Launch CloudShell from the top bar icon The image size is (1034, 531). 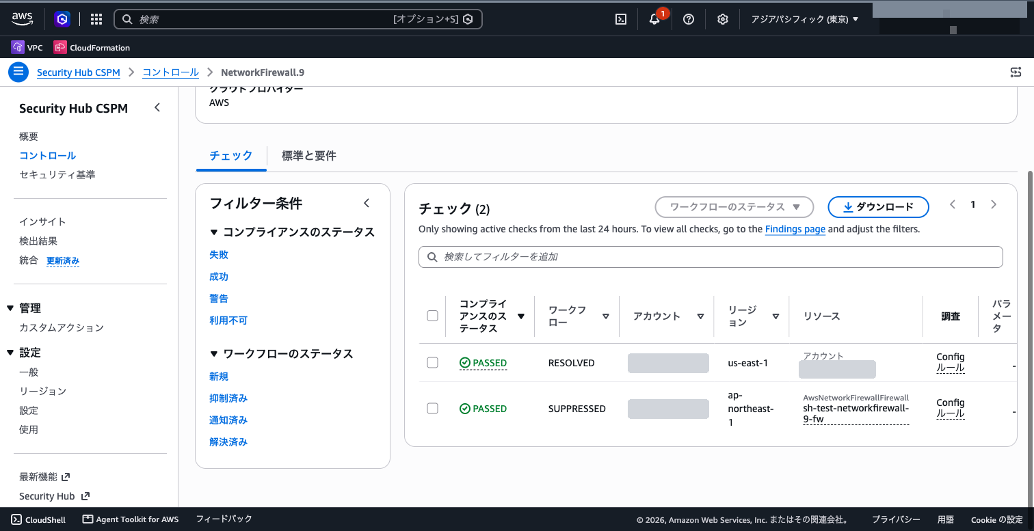[621, 19]
